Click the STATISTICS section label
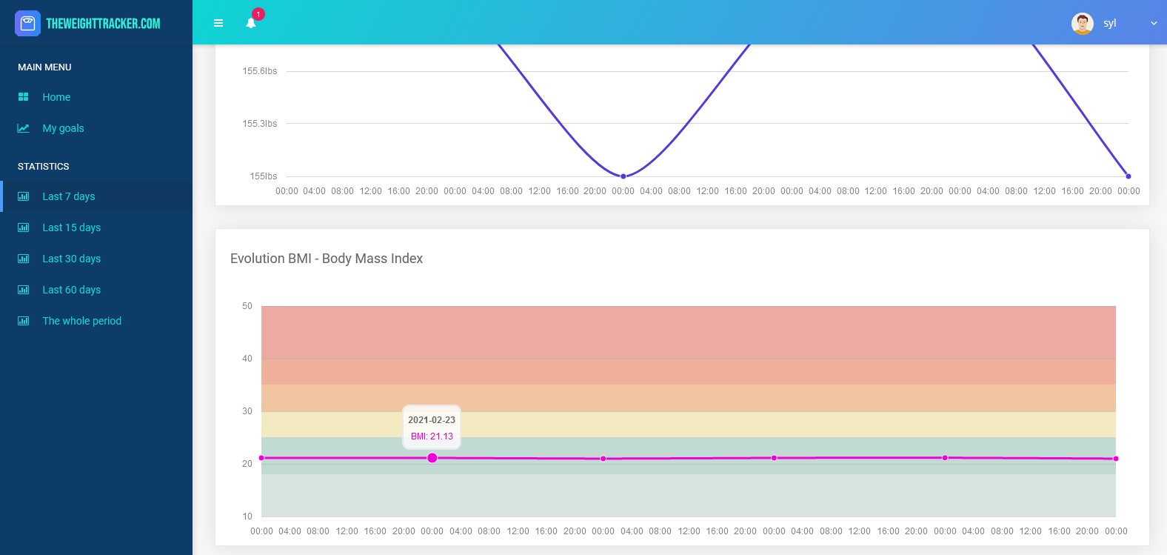The width and height of the screenshot is (1167, 555). pos(43,167)
